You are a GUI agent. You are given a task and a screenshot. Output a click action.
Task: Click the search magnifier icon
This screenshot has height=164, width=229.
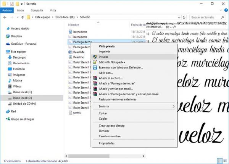222,17
